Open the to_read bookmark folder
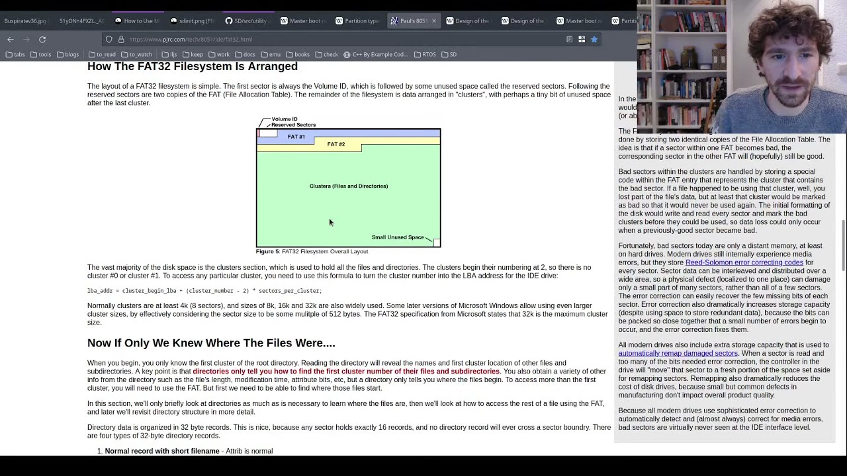The width and height of the screenshot is (847, 476). pos(101,55)
